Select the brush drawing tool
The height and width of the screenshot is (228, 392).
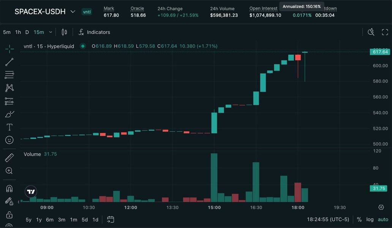pyautogui.click(x=9, y=114)
